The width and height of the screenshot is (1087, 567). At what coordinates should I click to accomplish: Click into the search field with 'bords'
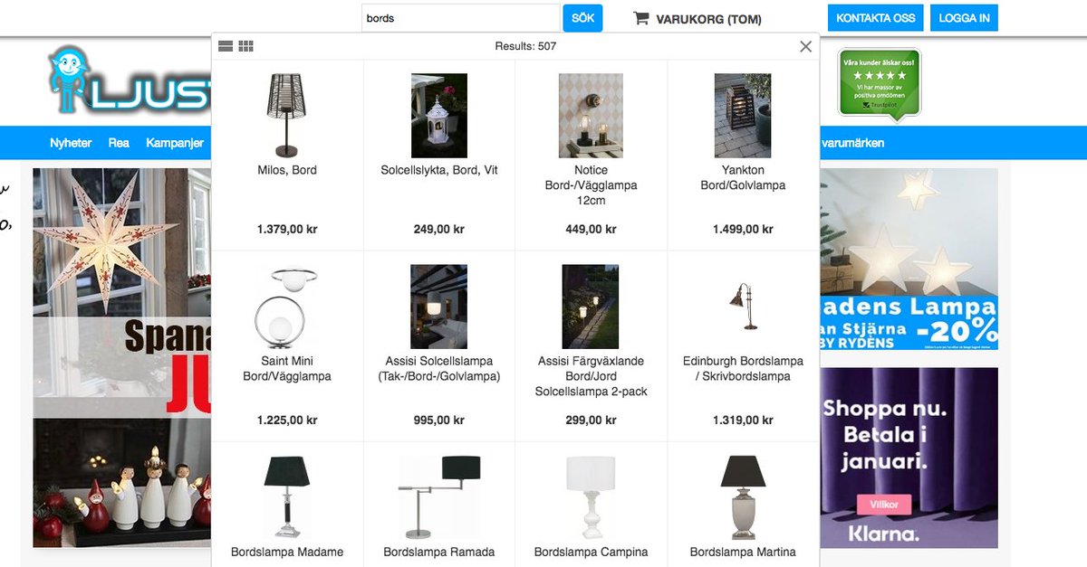(x=461, y=18)
